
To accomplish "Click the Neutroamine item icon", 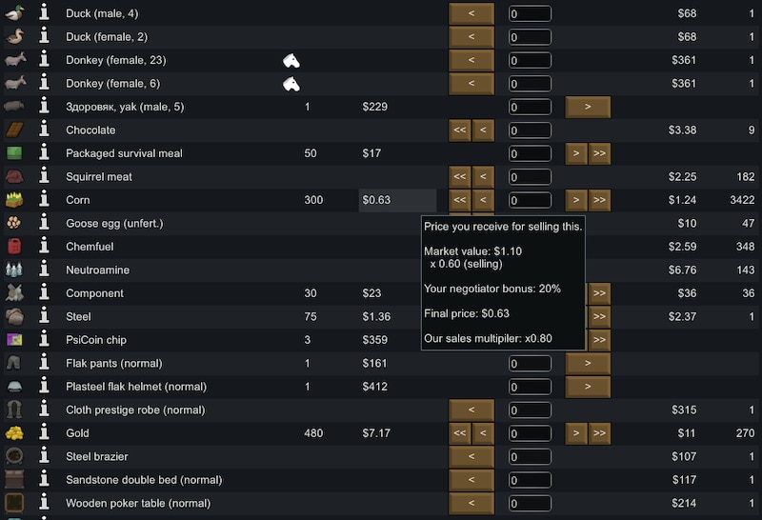I will [x=14, y=270].
